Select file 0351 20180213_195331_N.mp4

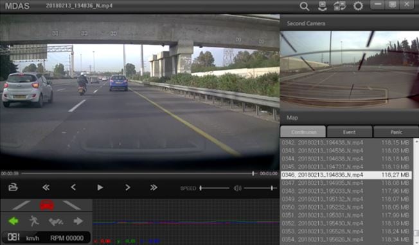tap(346, 215)
